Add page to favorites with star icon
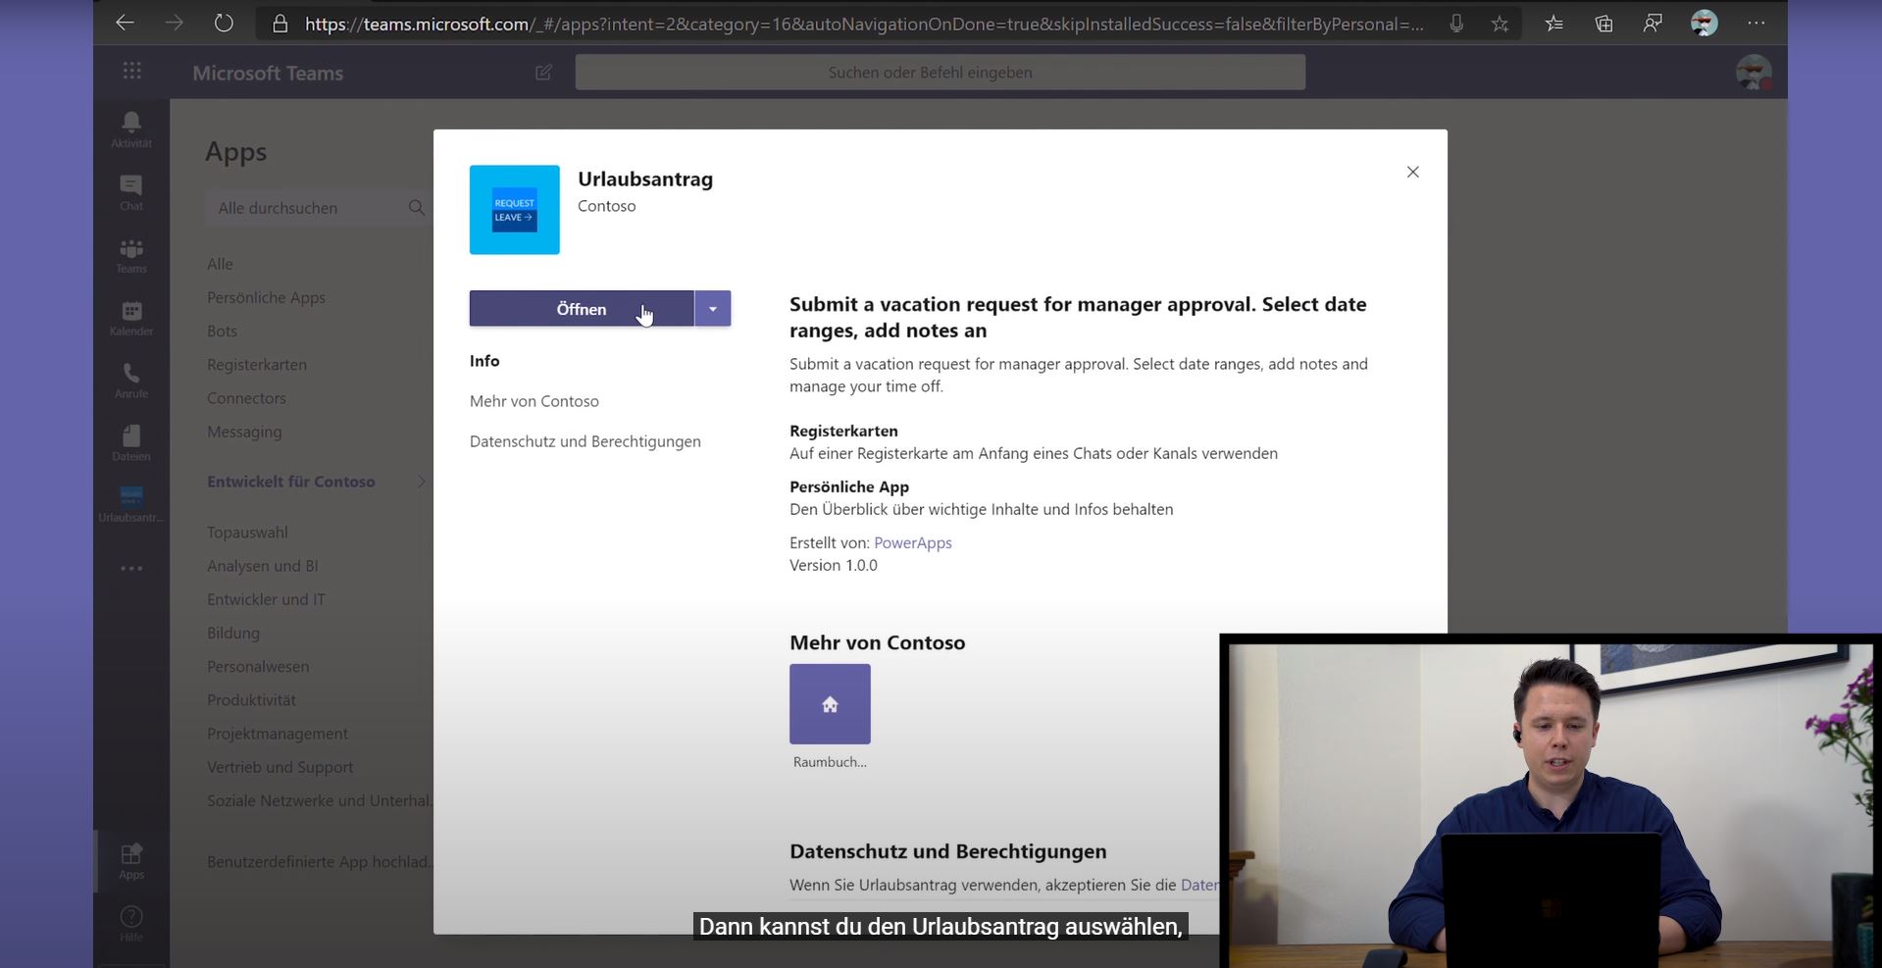The width and height of the screenshot is (1882, 968). [x=1500, y=25]
